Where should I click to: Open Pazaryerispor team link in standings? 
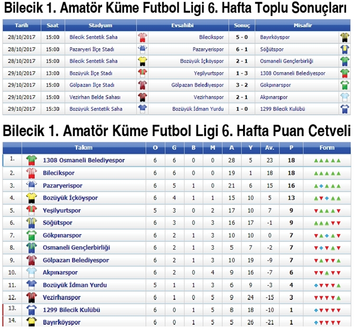click(x=62, y=186)
